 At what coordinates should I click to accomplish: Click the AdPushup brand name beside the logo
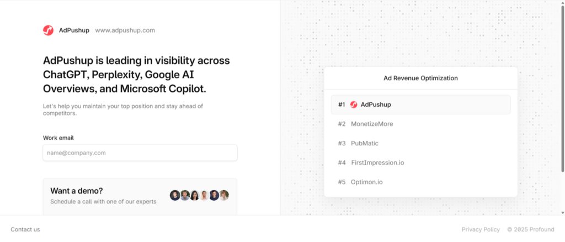pyautogui.click(x=74, y=30)
